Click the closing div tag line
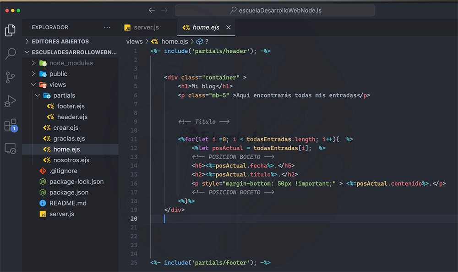 click(x=174, y=210)
